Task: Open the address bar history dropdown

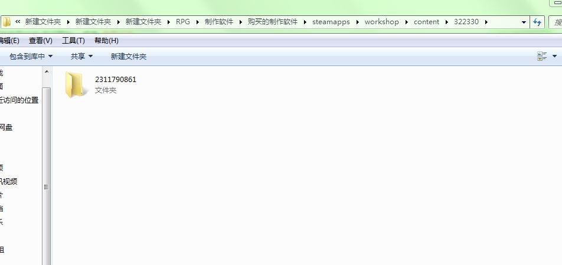Action: point(524,22)
